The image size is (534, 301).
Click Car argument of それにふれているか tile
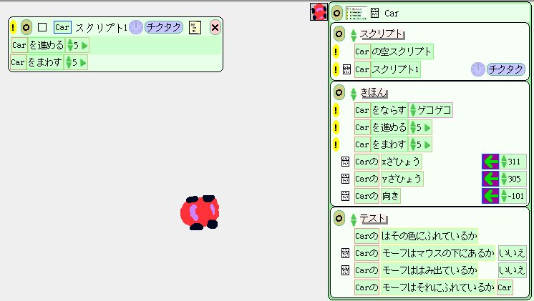click(505, 287)
